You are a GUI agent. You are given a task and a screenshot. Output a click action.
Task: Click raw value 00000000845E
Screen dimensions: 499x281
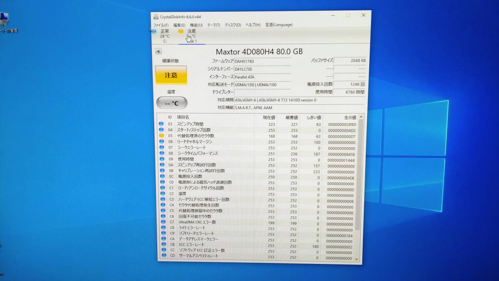click(342, 154)
